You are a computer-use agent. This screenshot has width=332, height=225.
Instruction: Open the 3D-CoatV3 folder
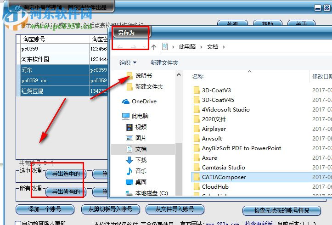[212, 90]
